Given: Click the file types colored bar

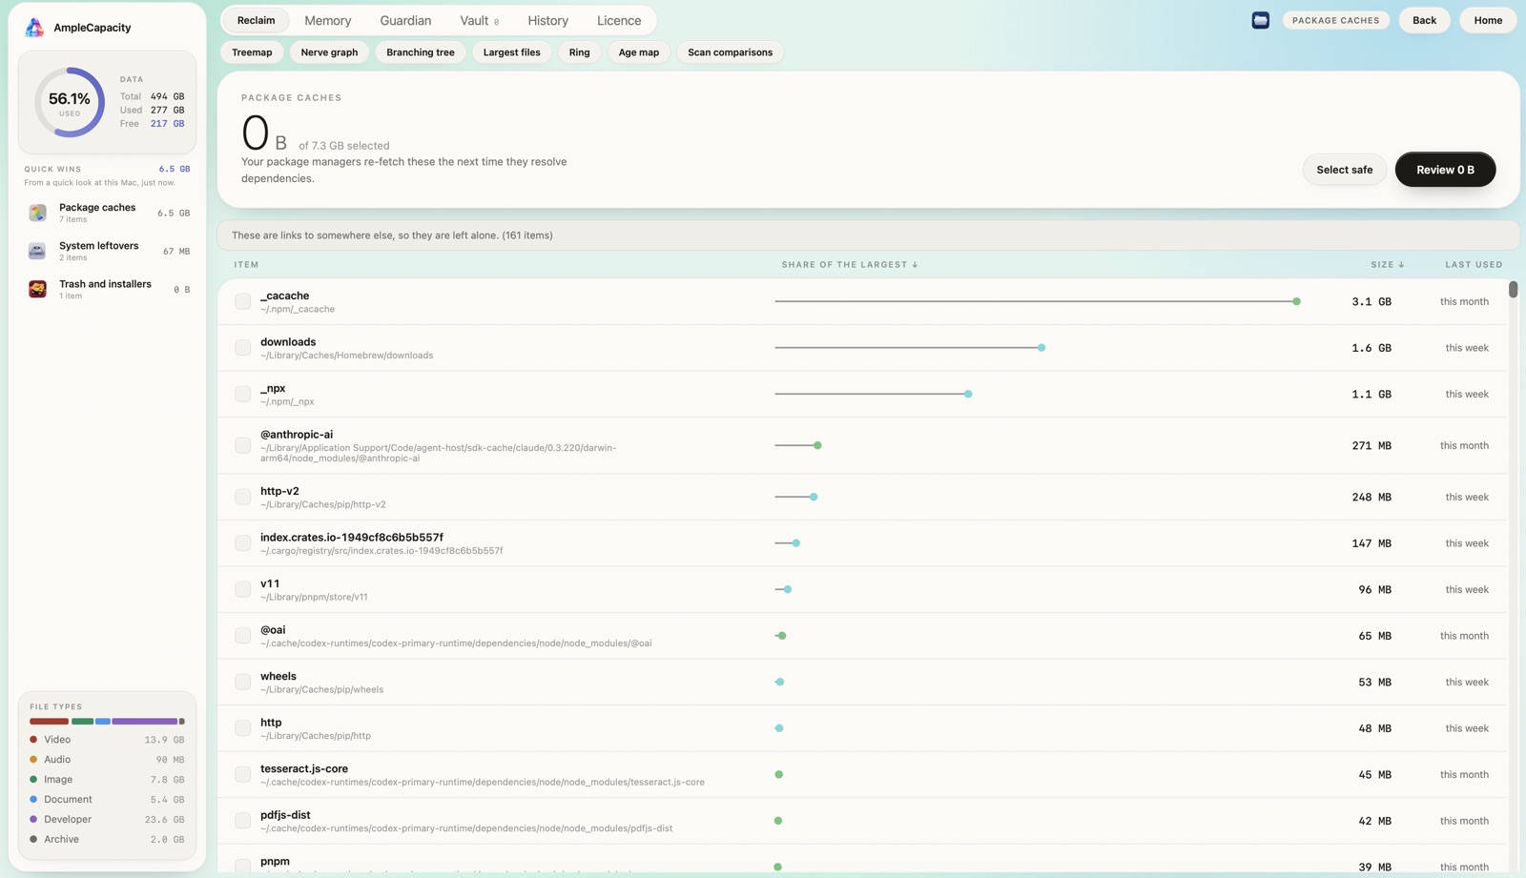Looking at the screenshot, I should [107, 722].
